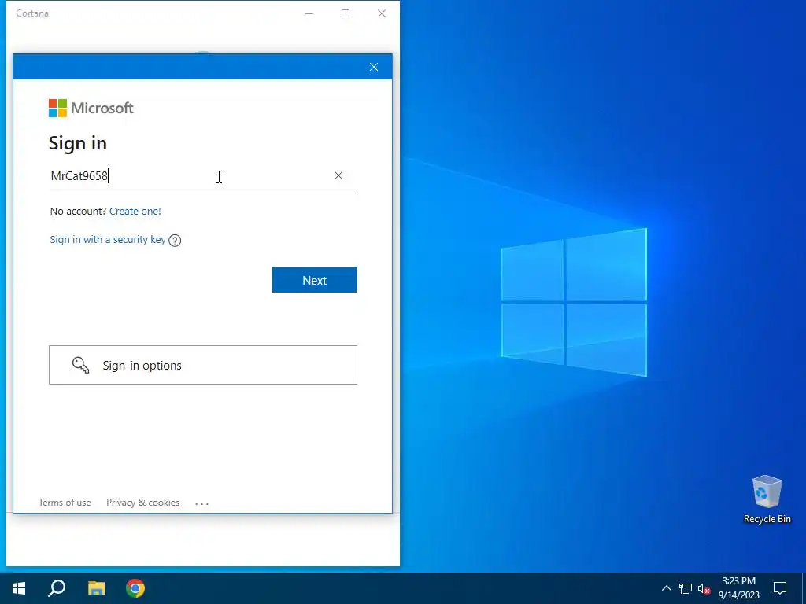This screenshot has width=806, height=604.
Task: Choose Sign in with a security key
Action: [x=108, y=240]
